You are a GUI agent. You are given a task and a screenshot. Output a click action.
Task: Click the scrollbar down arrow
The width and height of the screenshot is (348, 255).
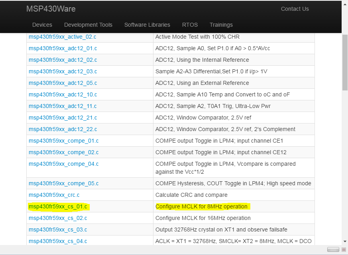tap(345, 241)
